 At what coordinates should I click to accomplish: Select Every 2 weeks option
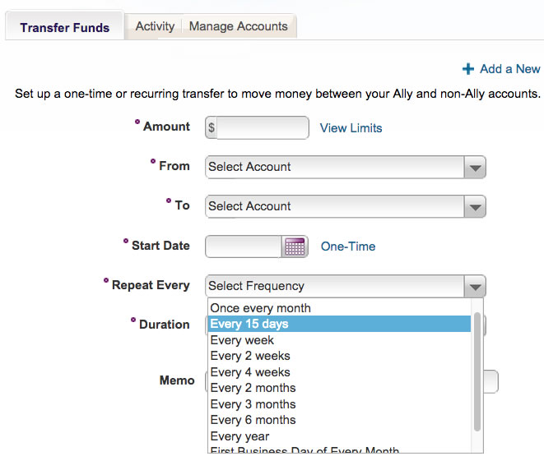(250, 356)
